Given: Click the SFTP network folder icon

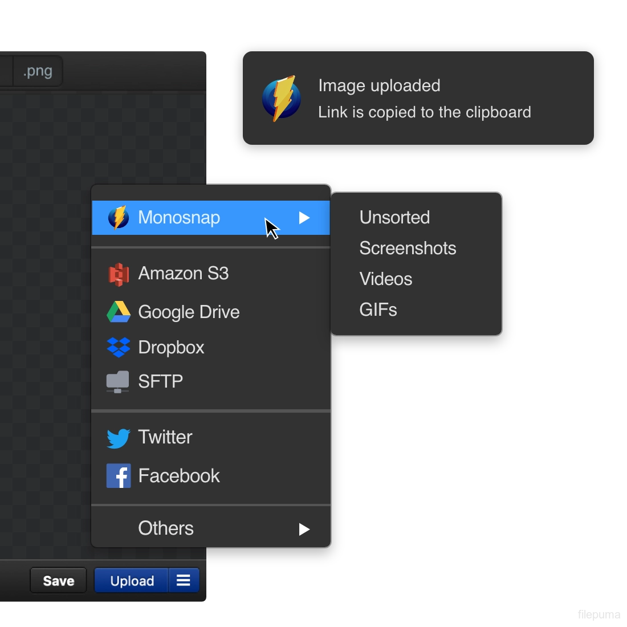Looking at the screenshot, I should tap(118, 381).
